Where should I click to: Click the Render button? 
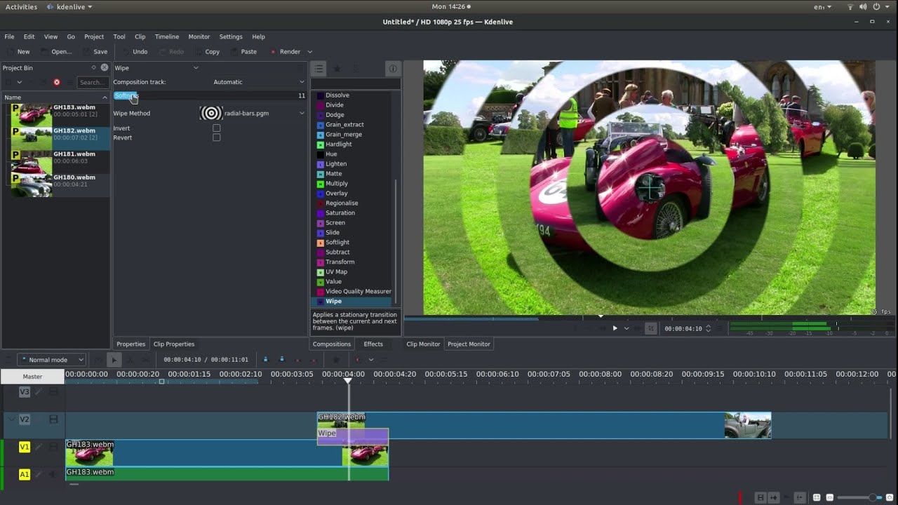click(x=284, y=52)
